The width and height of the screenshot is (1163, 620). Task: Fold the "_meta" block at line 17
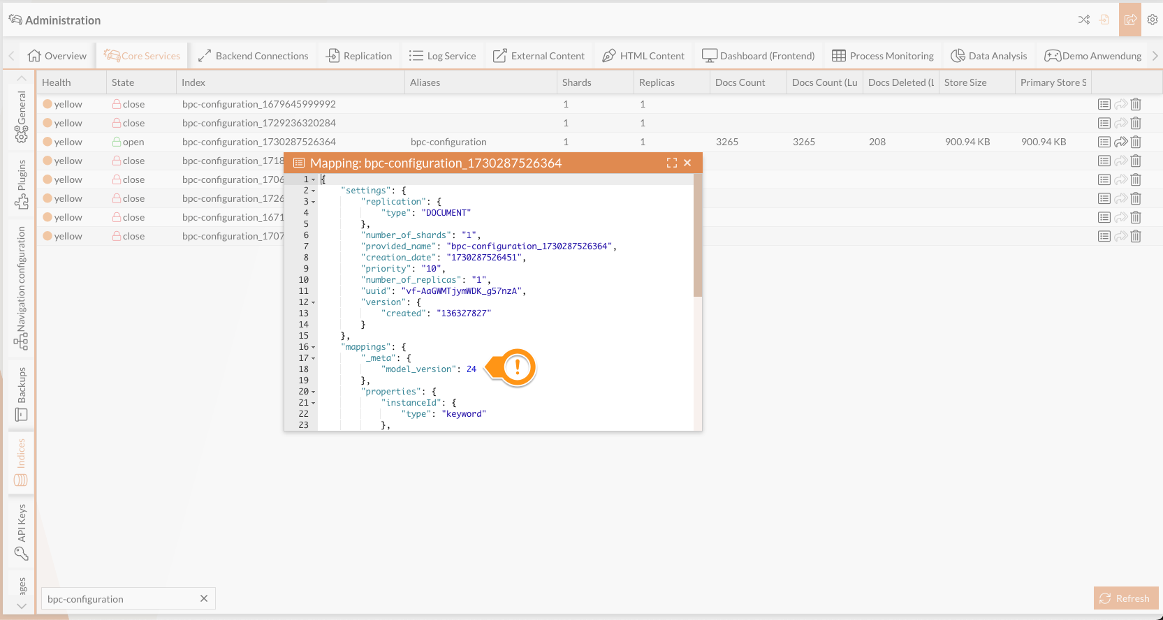point(314,358)
